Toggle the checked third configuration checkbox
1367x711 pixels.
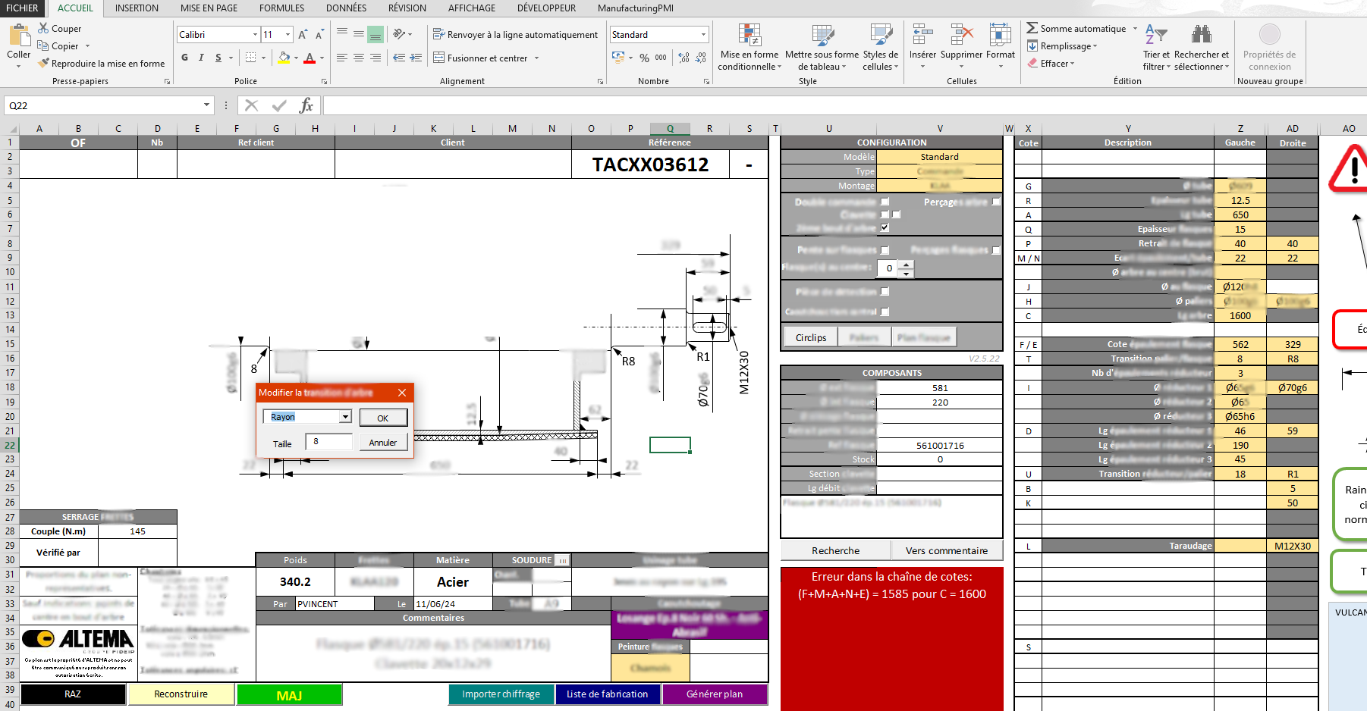(x=885, y=227)
